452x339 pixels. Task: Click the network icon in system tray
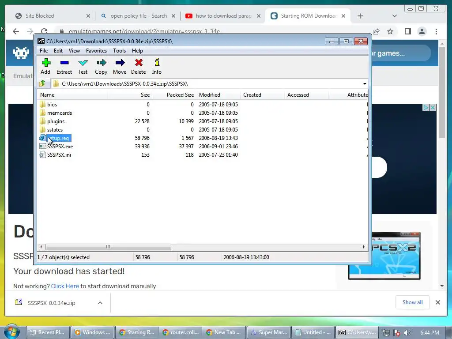[x=386, y=333]
